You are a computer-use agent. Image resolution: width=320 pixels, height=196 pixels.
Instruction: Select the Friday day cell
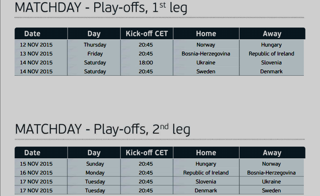(x=95, y=54)
